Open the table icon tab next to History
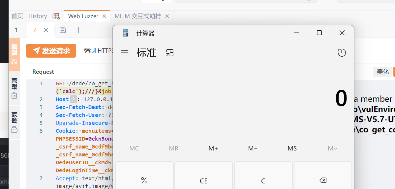The image size is (395, 189). pyautogui.click(x=56, y=16)
